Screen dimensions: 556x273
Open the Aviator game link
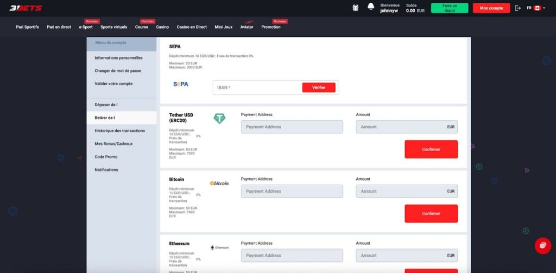[x=247, y=27]
